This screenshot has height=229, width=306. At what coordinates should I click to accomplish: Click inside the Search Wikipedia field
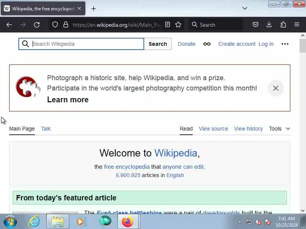pyautogui.click(x=81, y=44)
